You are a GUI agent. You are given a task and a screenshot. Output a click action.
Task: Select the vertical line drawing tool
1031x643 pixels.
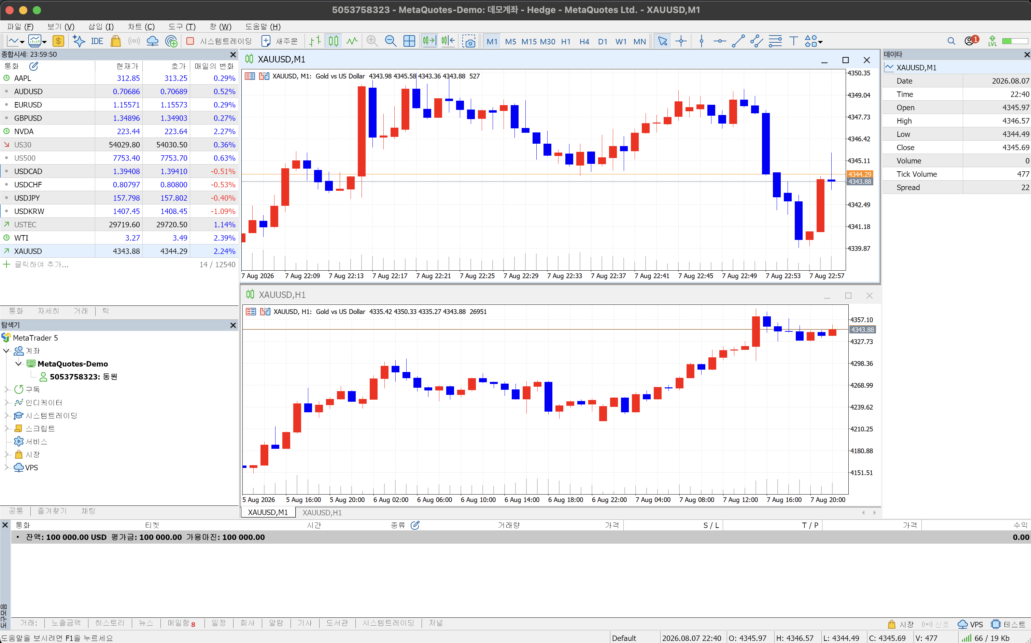pyautogui.click(x=701, y=41)
